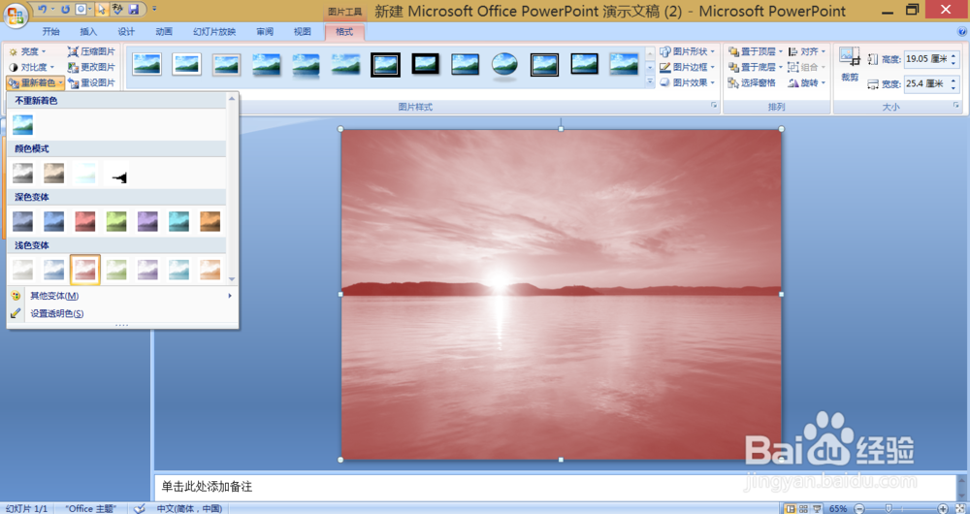970x514 pixels.
Task: Start slide show from status bar icon
Action: [x=816, y=508]
